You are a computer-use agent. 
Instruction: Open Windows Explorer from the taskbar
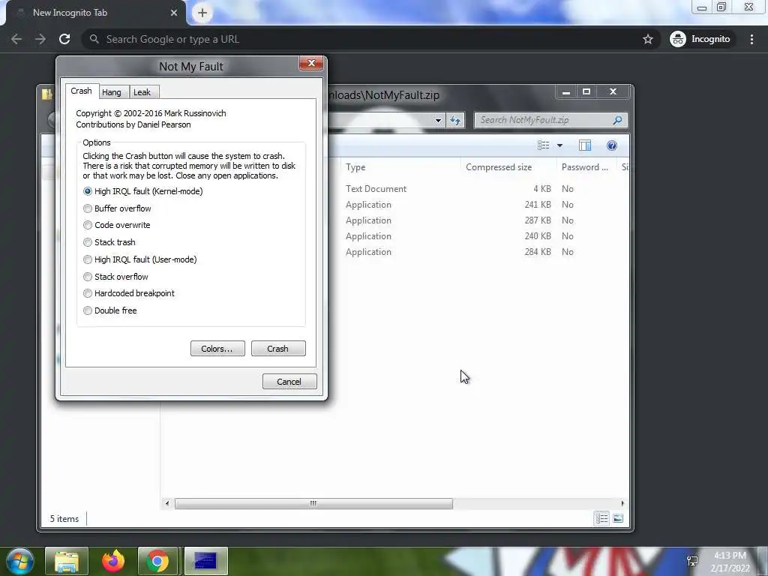[67, 561]
